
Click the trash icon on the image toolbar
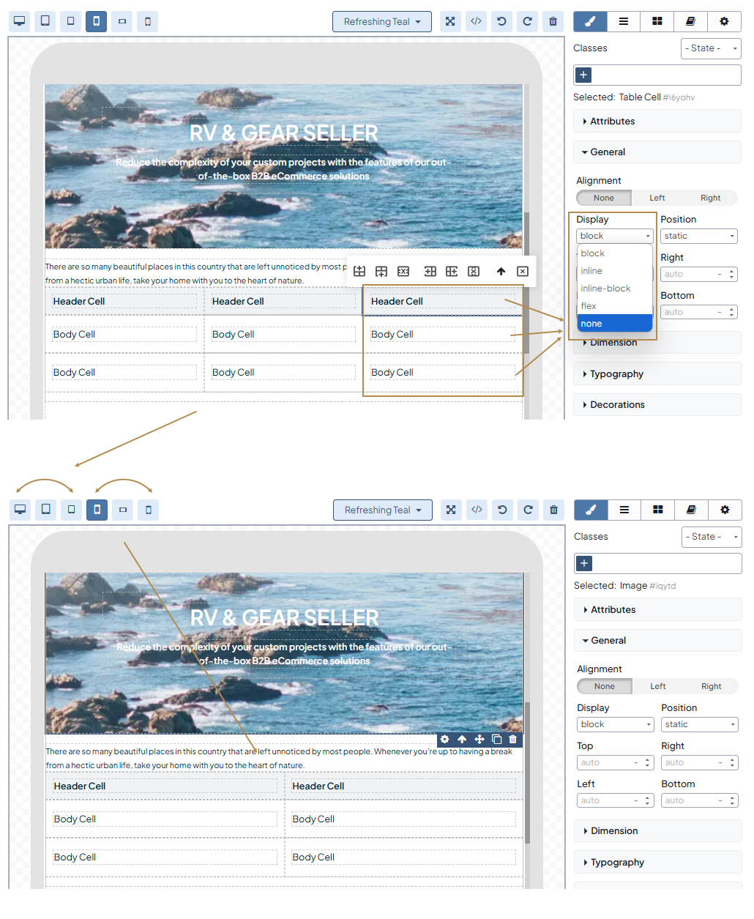pyautogui.click(x=513, y=740)
